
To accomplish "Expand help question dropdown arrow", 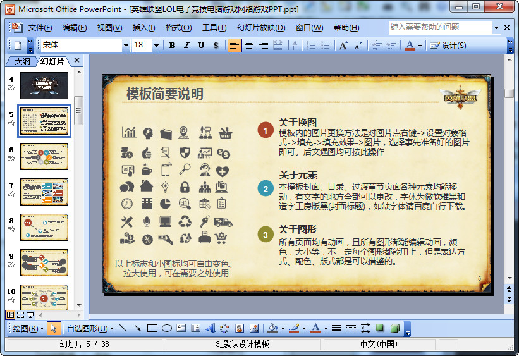I will [496, 27].
